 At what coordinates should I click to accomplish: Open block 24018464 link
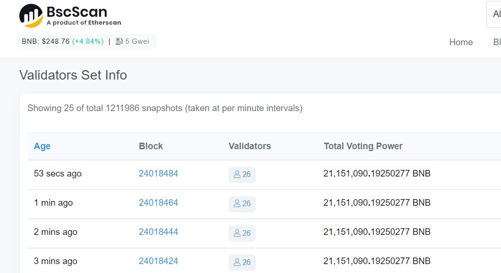tap(158, 203)
